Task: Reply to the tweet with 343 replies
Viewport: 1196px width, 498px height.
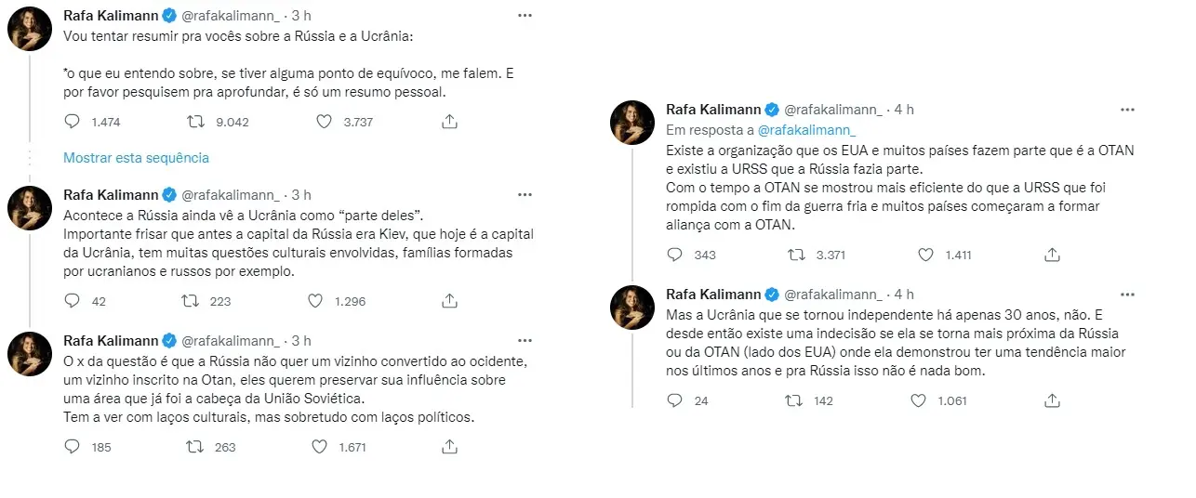Action: click(x=676, y=255)
